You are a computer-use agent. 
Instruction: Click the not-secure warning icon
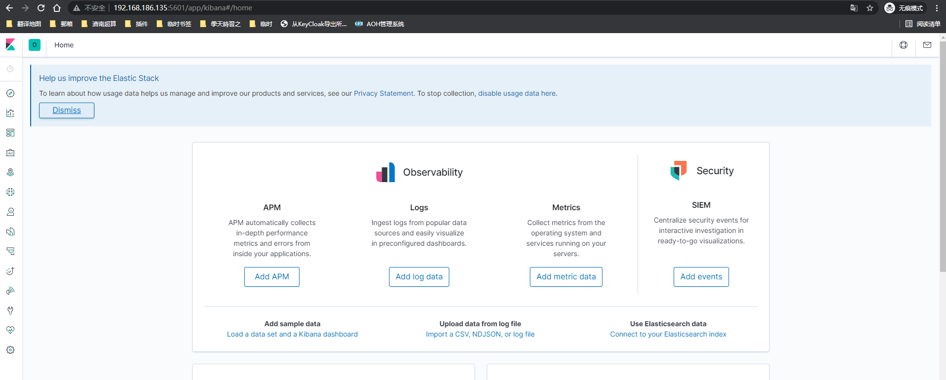77,8
